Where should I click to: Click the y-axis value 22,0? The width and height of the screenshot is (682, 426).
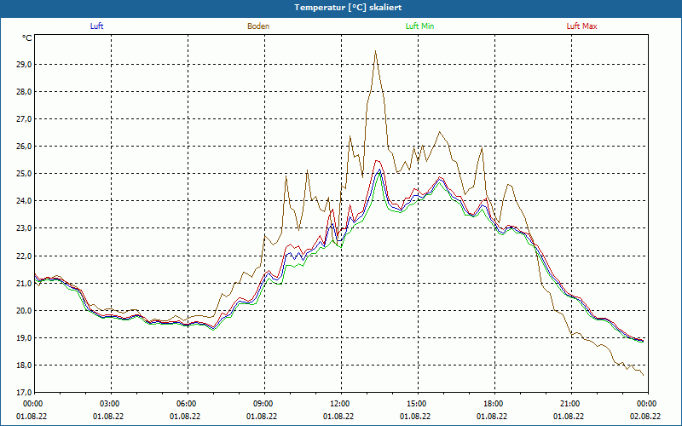[24, 256]
